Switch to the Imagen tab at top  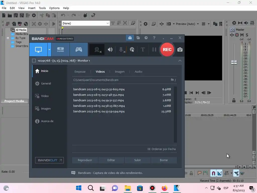pos(119,72)
